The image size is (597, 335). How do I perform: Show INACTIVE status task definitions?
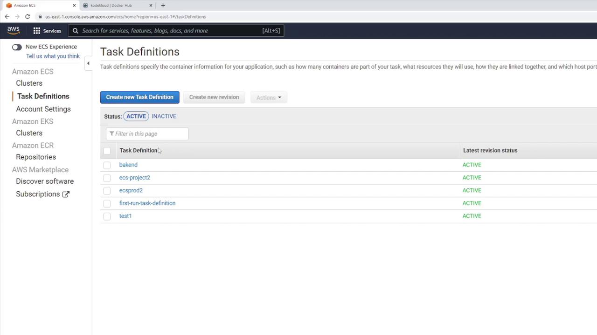[164, 116]
